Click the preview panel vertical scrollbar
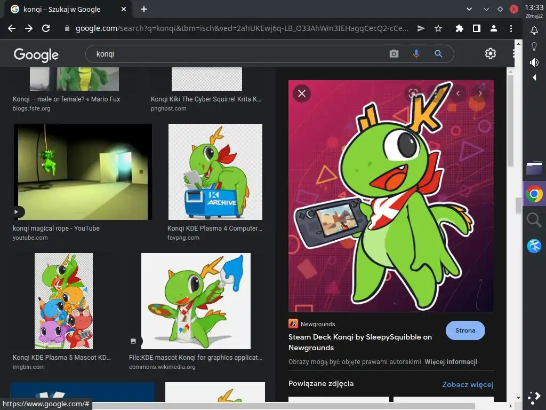This screenshot has height=410, width=546. (x=510, y=121)
